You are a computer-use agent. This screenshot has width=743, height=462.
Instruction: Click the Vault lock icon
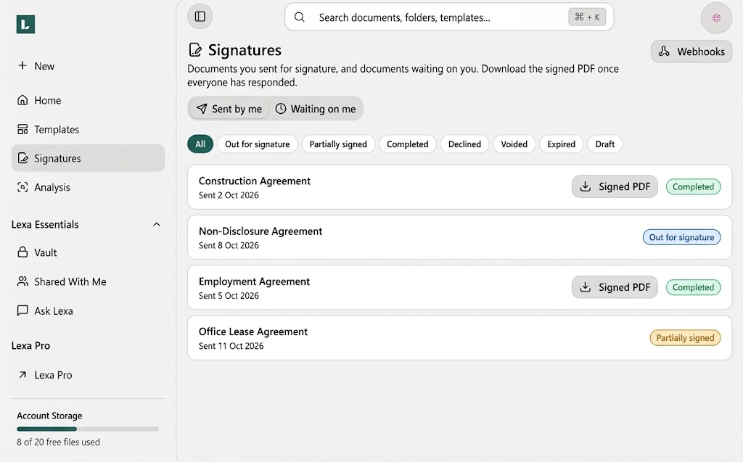pyautogui.click(x=22, y=252)
